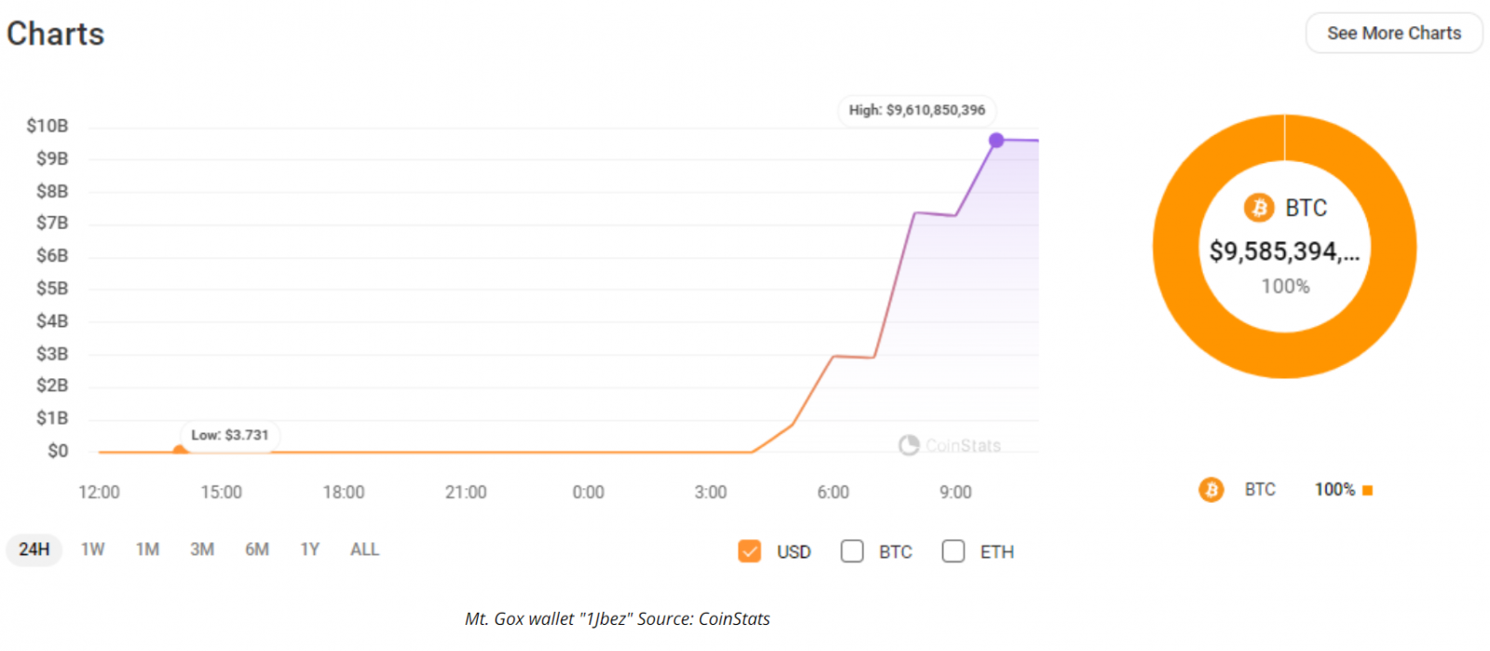1490x651 pixels.
Task: Select the ALL timeframe tab
Action: [363, 549]
